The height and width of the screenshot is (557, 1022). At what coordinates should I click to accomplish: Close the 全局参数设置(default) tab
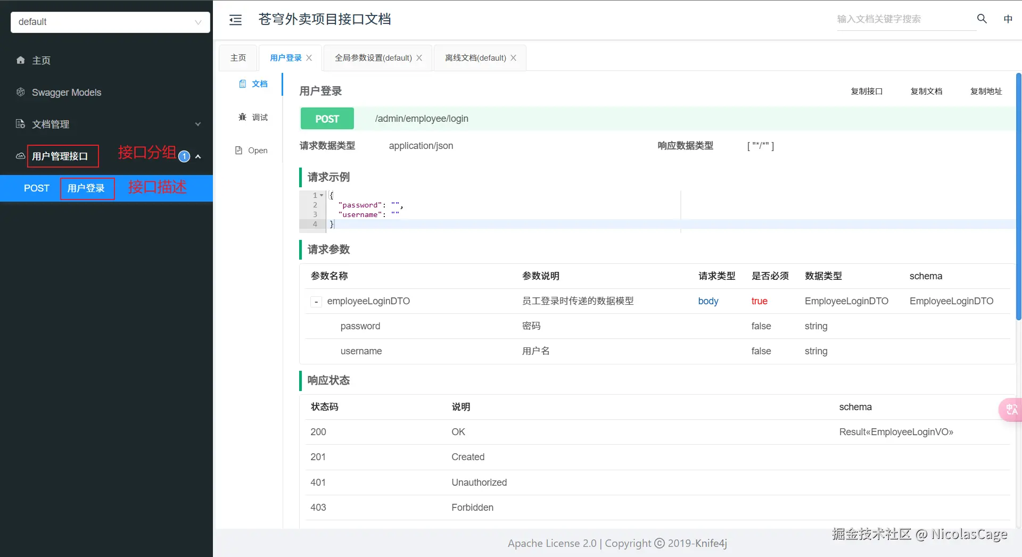(x=419, y=57)
